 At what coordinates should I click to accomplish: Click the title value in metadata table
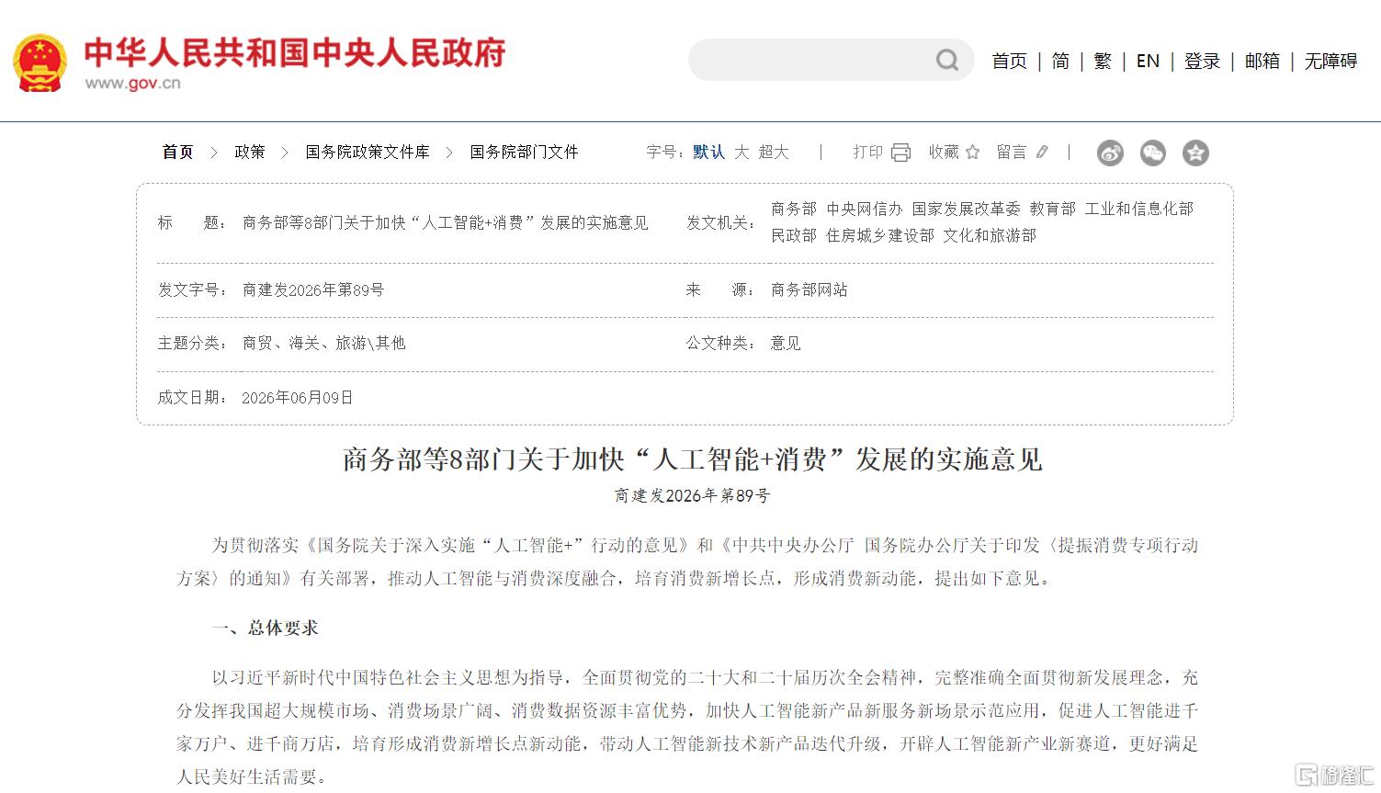445,223
